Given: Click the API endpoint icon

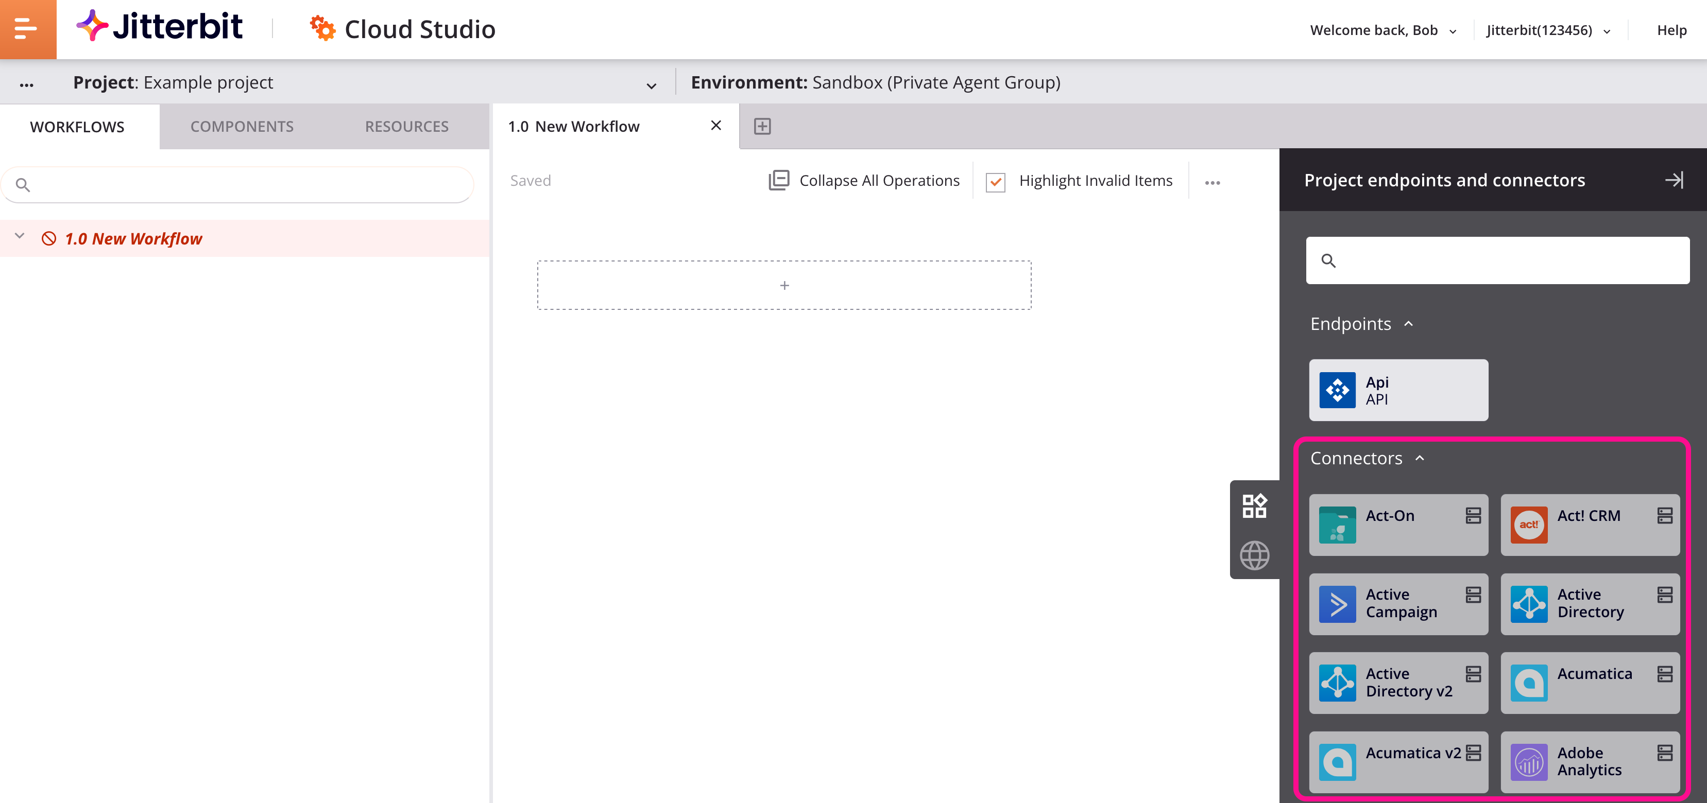Looking at the screenshot, I should [x=1337, y=390].
